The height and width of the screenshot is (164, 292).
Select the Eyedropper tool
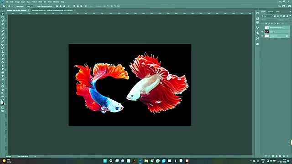tap(3, 35)
